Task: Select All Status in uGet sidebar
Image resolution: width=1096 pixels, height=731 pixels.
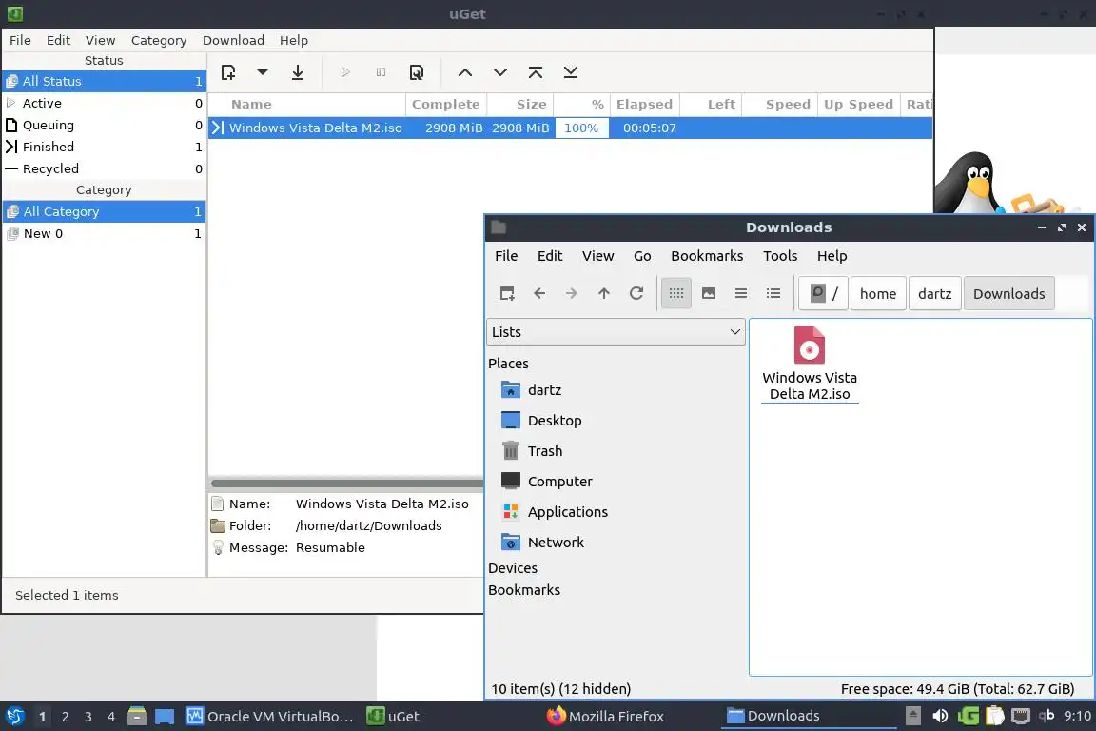Action: [x=104, y=81]
